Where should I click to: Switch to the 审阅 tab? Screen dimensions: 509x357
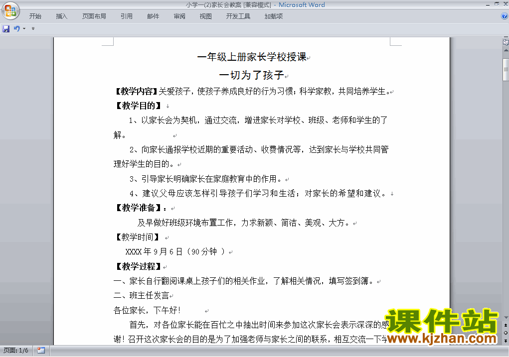(179, 16)
